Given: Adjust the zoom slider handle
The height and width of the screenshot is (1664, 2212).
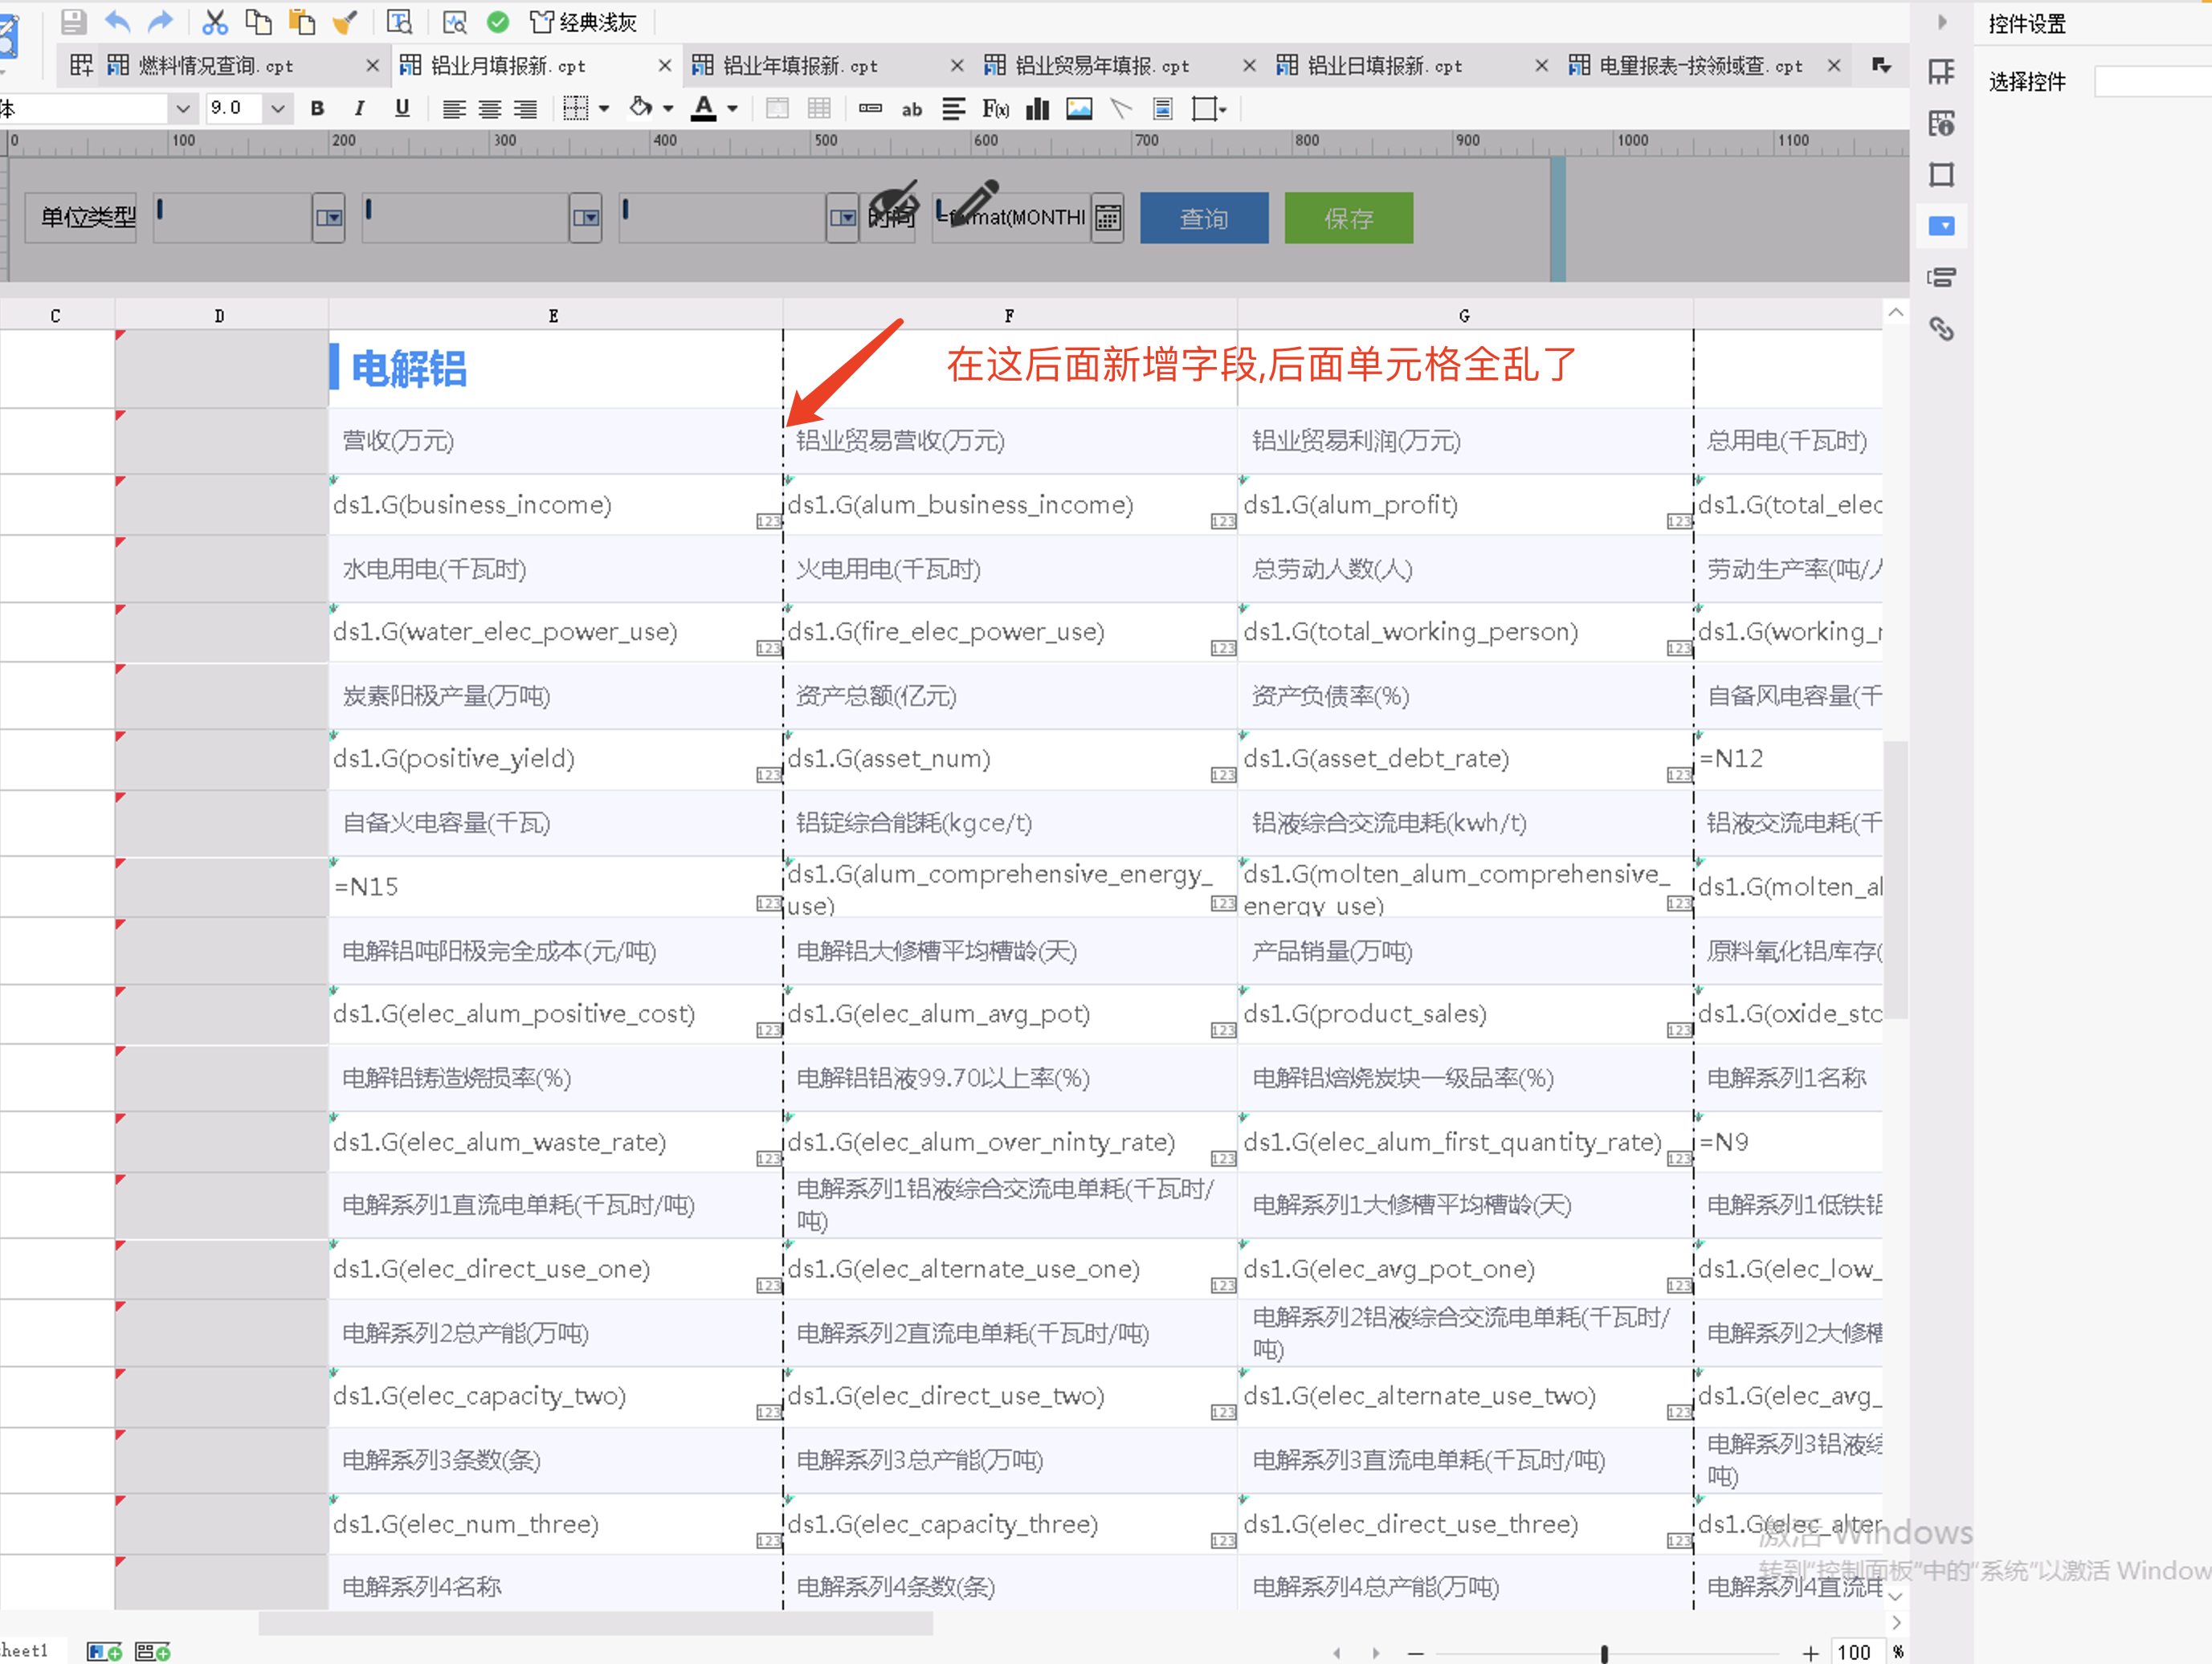Looking at the screenshot, I should (x=1604, y=1653).
